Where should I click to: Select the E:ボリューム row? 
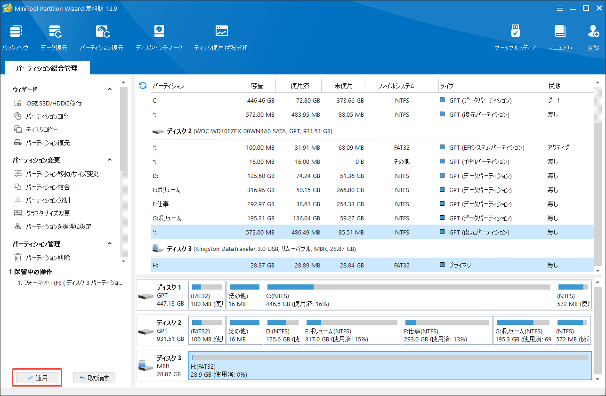[372, 190]
